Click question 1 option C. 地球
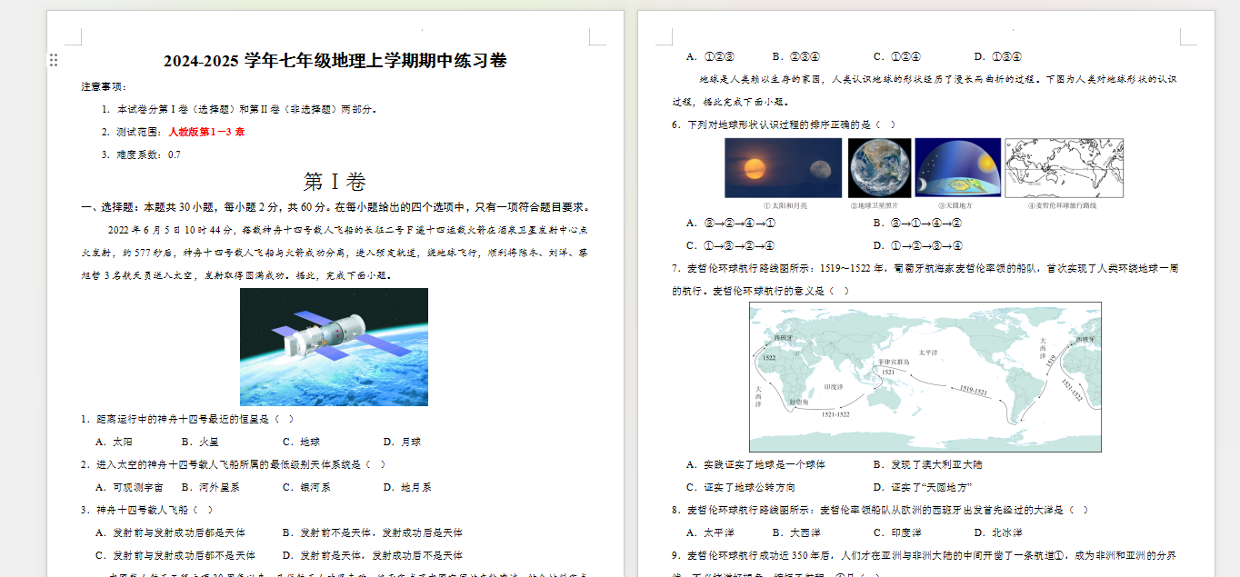 301,442
